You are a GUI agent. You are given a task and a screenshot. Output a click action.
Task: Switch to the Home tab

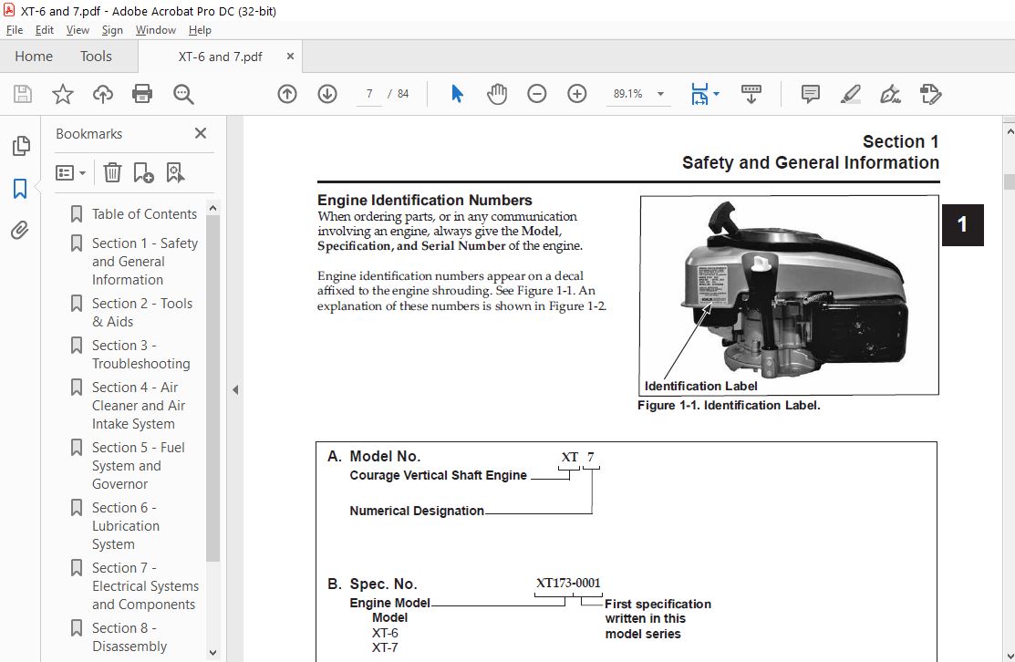[34, 57]
